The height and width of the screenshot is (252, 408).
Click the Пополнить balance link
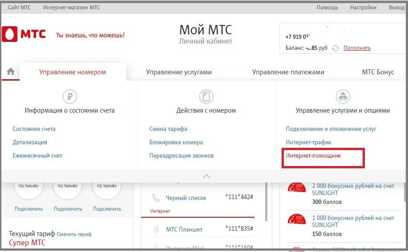357,48
